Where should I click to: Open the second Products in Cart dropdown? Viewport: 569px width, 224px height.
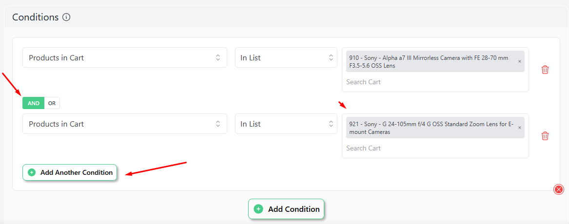click(125, 124)
